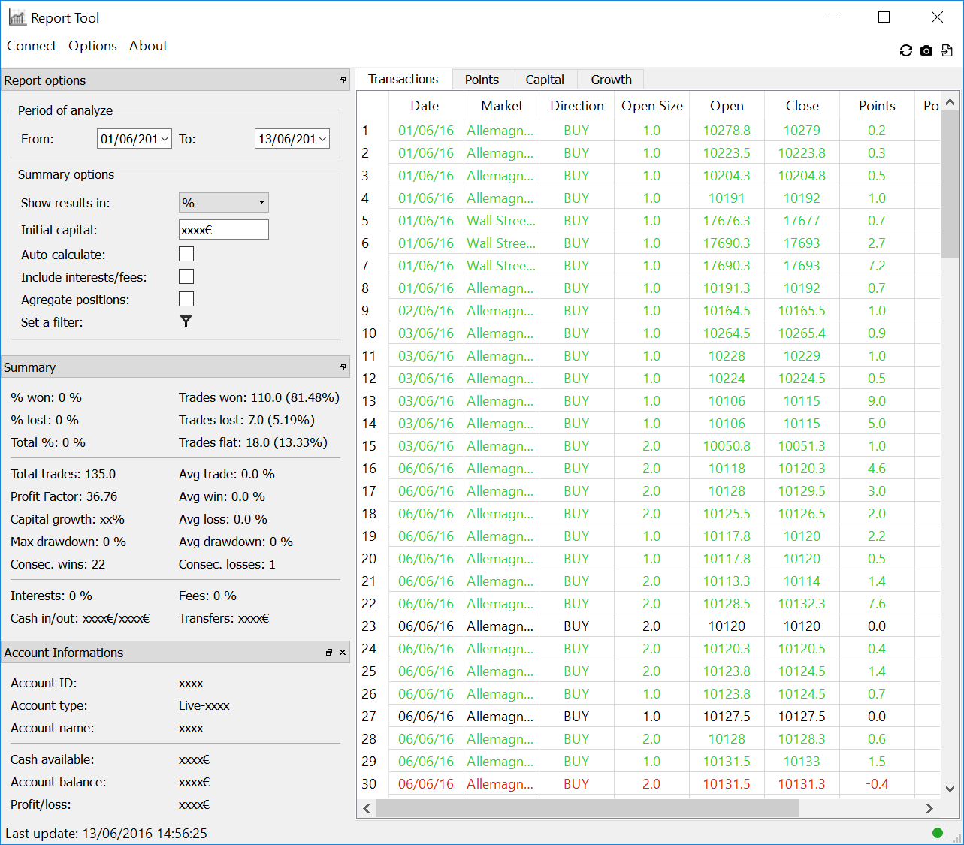Sort by the Market column header

click(502, 106)
